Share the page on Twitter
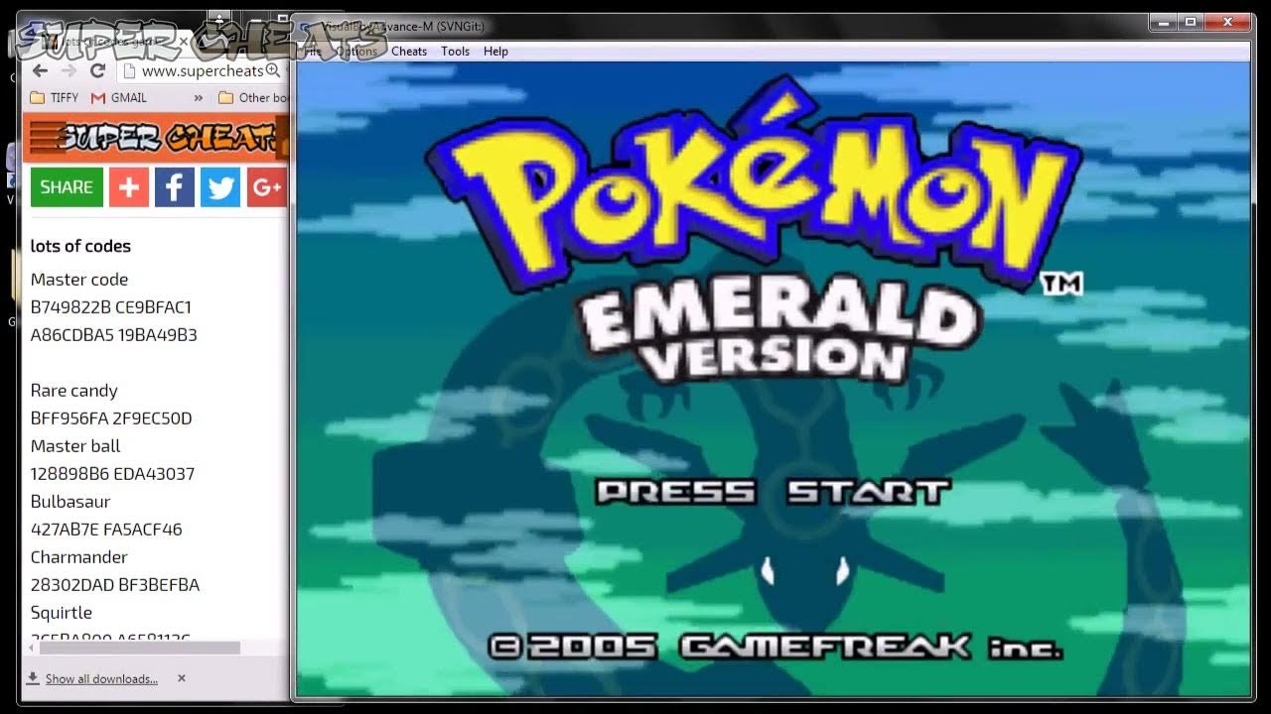Image resolution: width=1271 pixels, height=714 pixels. click(220, 186)
